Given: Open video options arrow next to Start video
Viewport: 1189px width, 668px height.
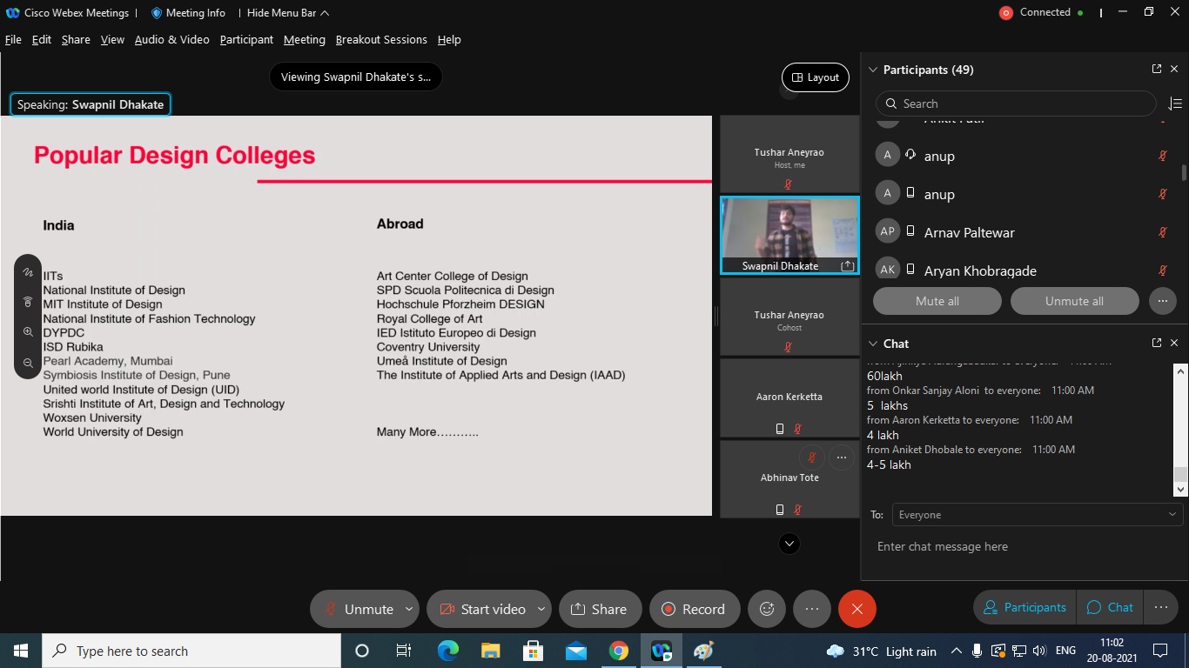Looking at the screenshot, I should 541,609.
